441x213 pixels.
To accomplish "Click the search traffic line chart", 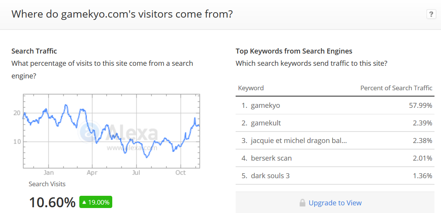I will pos(111,131).
